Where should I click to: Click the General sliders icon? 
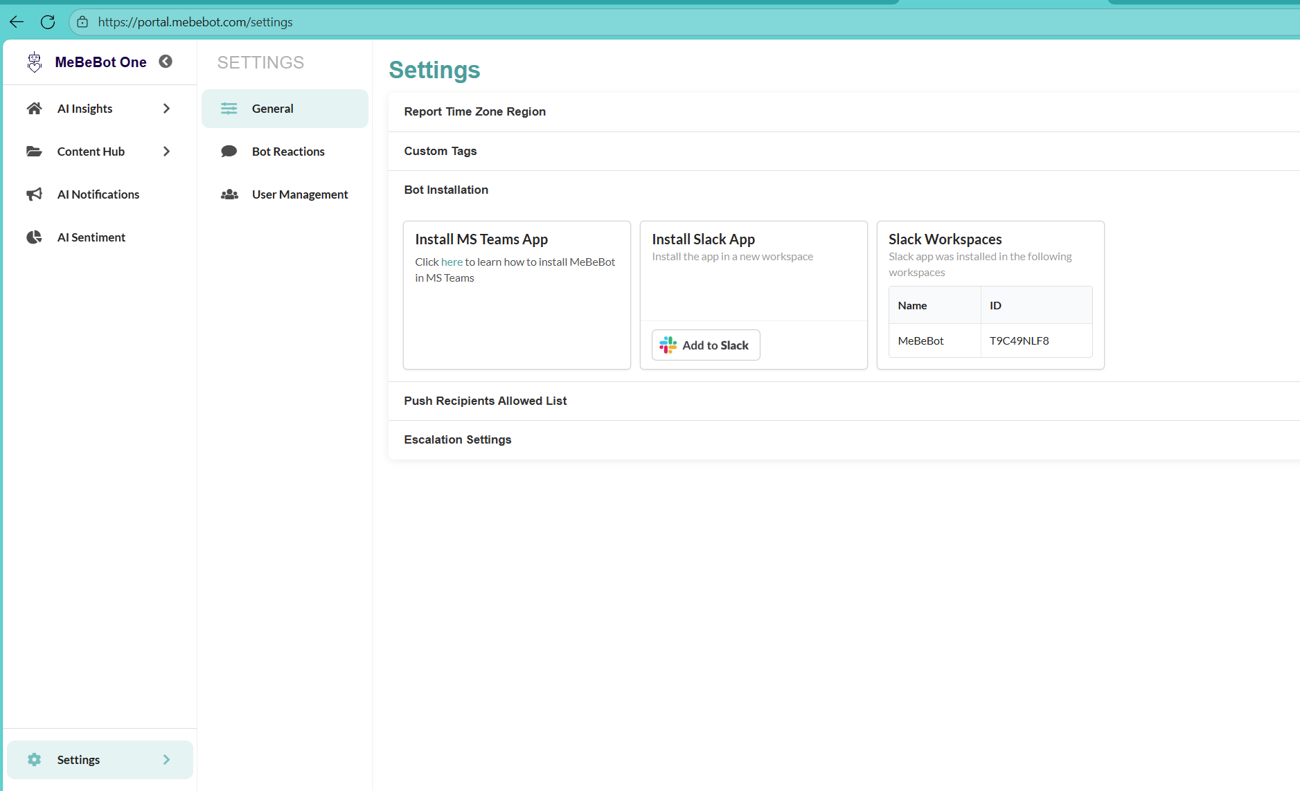coord(229,109)
